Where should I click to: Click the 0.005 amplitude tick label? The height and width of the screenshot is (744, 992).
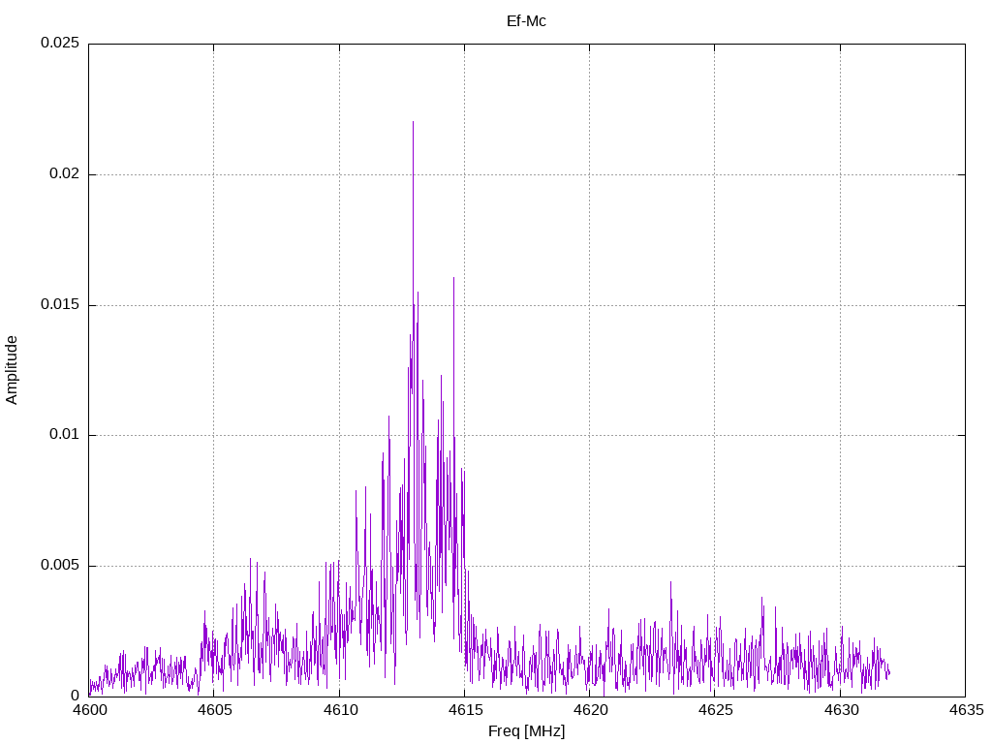tap(59, 566)
